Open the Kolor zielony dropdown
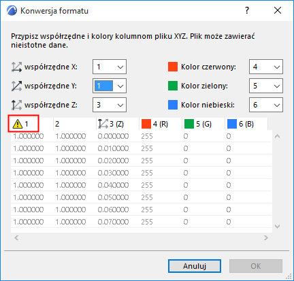The width and height of the screenshot is (294, 281). click(x=266, y=86)
